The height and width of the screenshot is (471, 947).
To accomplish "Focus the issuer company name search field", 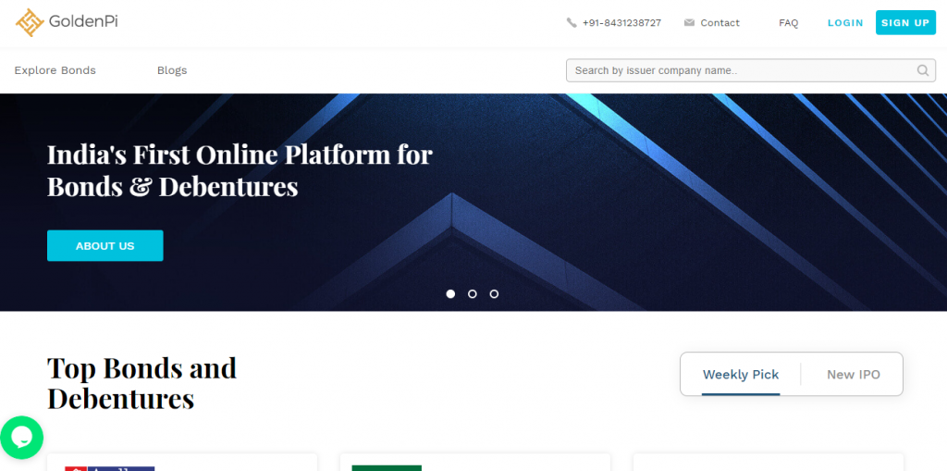I will [x=751, y=70].
